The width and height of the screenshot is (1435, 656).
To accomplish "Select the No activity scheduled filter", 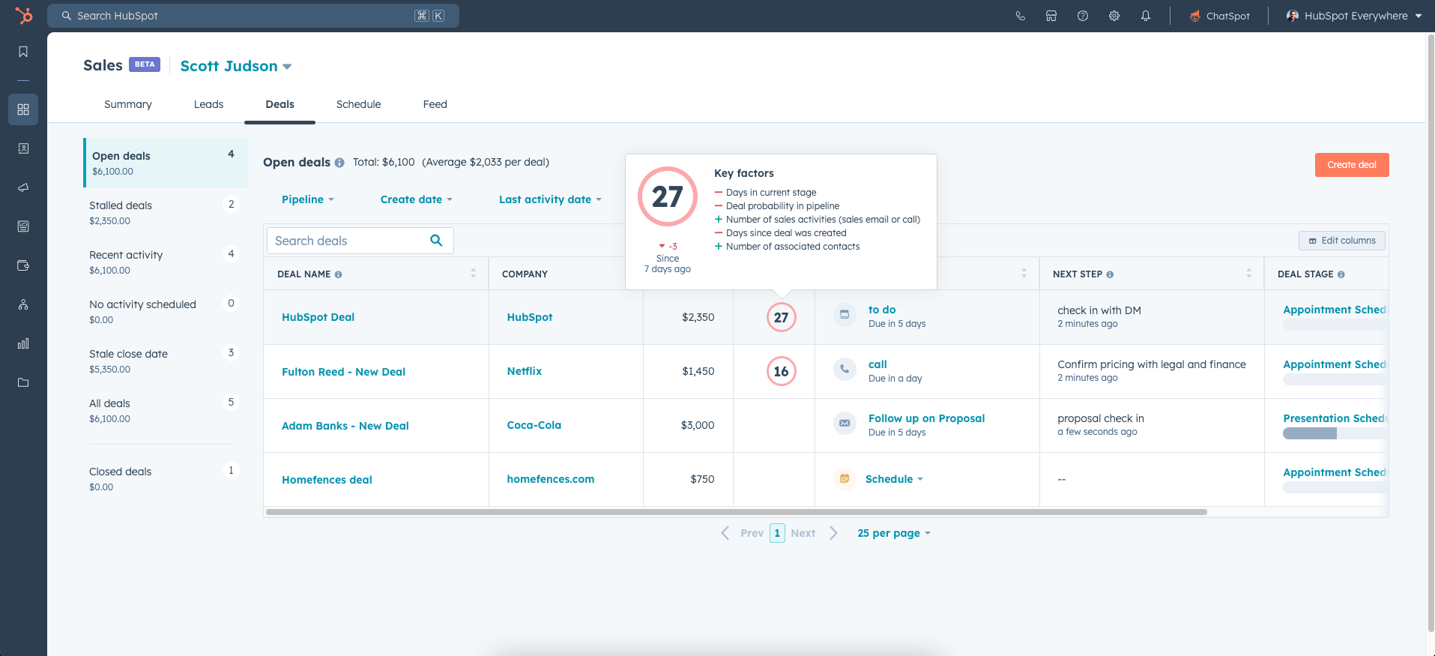I will click(165, 311).
